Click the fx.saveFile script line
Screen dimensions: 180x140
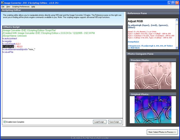(x=8, y=52)
